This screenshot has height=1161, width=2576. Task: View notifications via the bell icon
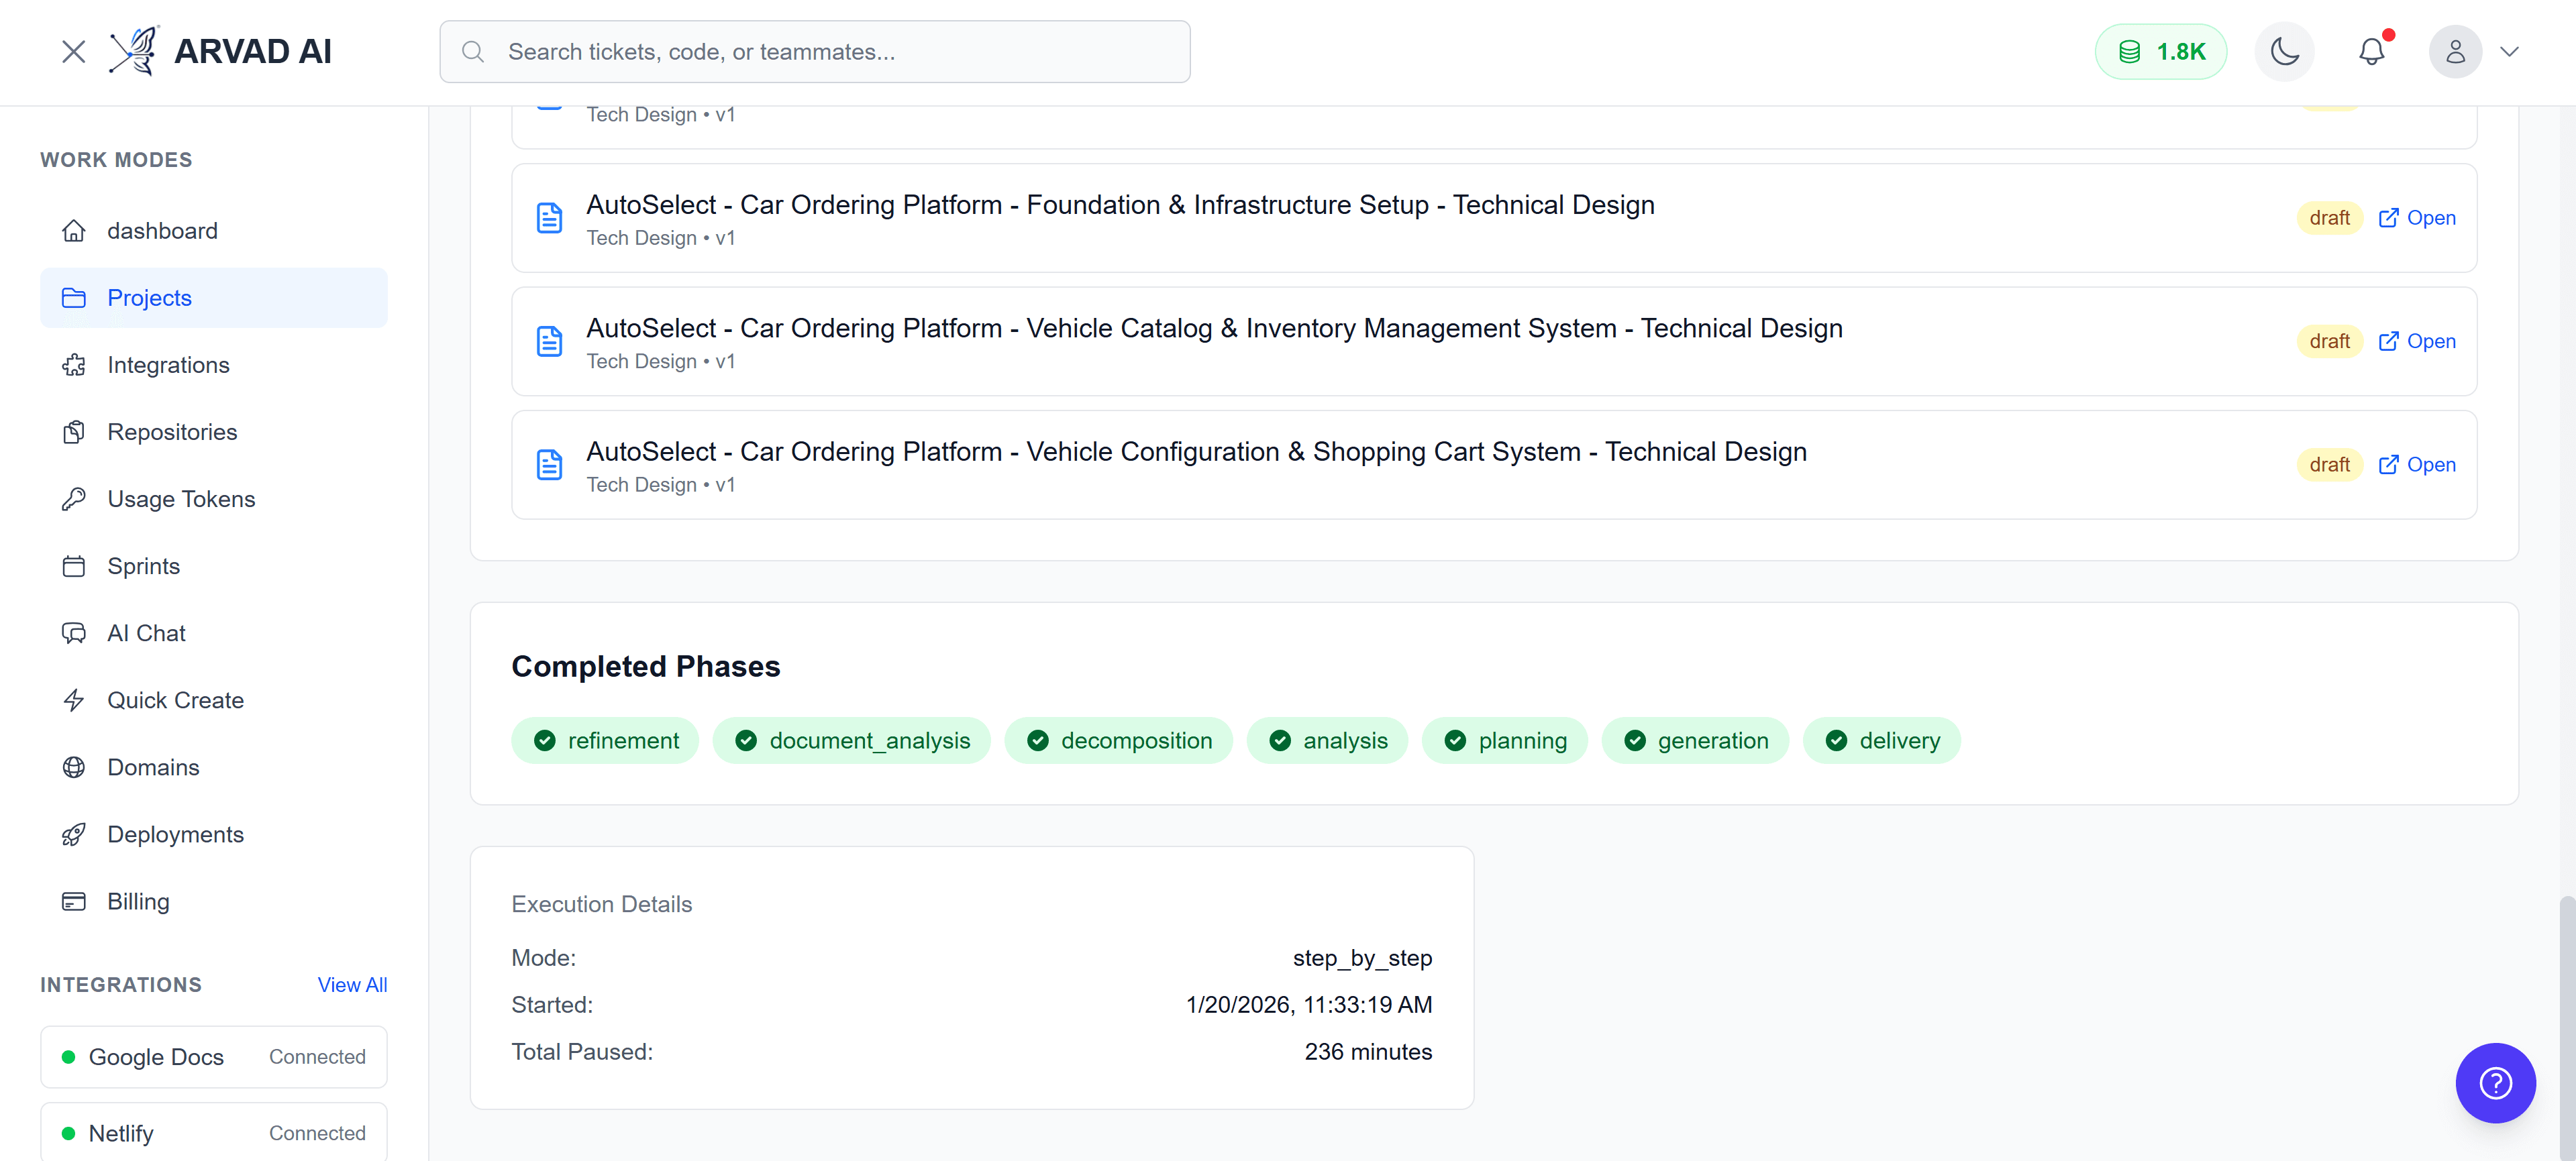pyautogui.click(x=2372, y=51)
